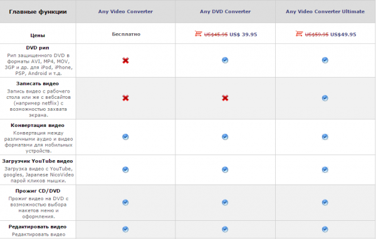The image size is (376, 239).
Task: Click the struck-through US$45.95 old price
Action: [216, 34]
